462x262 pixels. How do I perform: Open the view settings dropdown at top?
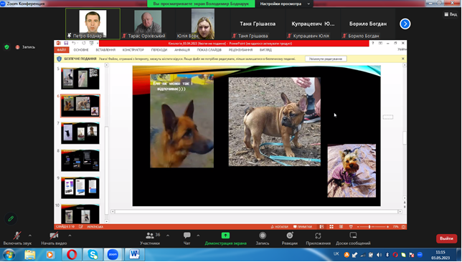285,4
